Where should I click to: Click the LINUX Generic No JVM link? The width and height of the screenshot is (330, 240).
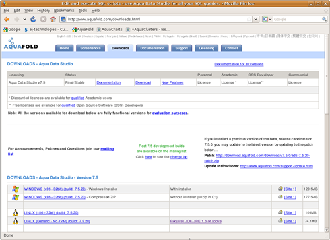57,221
